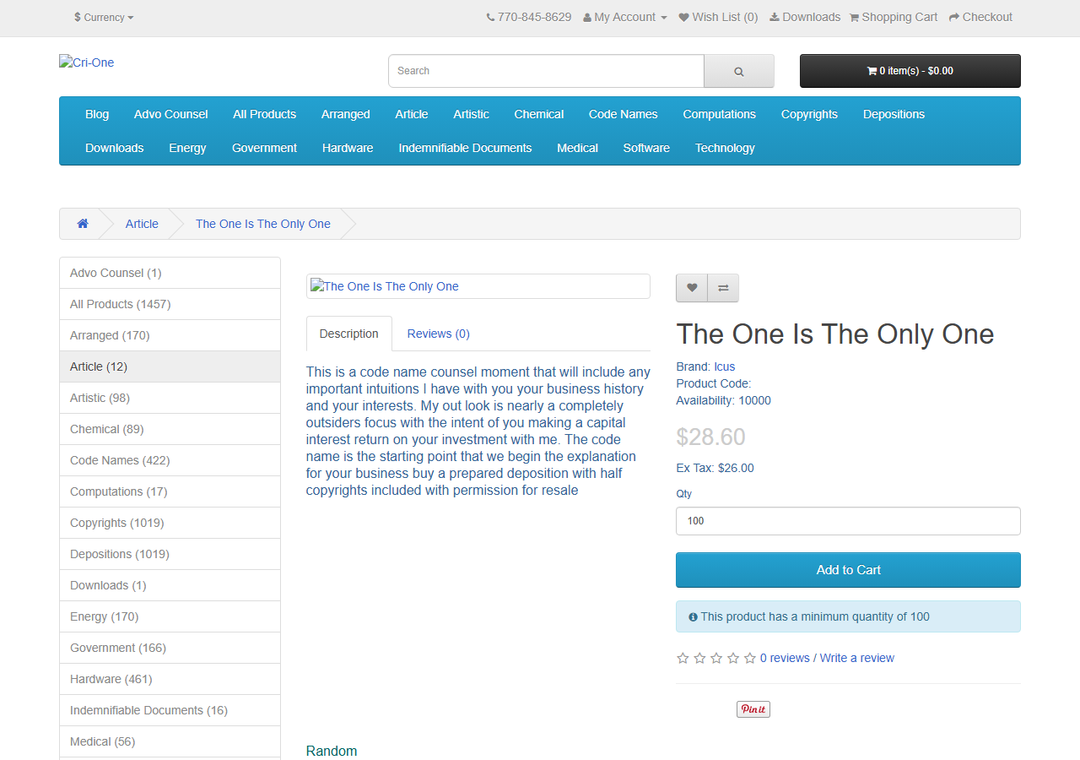Select Downloads (1) in sidebar
This screenshot has height=760, width=1080.
(170, 585)
